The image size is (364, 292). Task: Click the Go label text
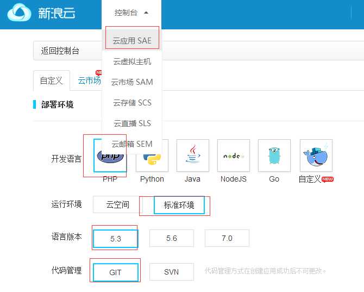[x=274, y=179]
